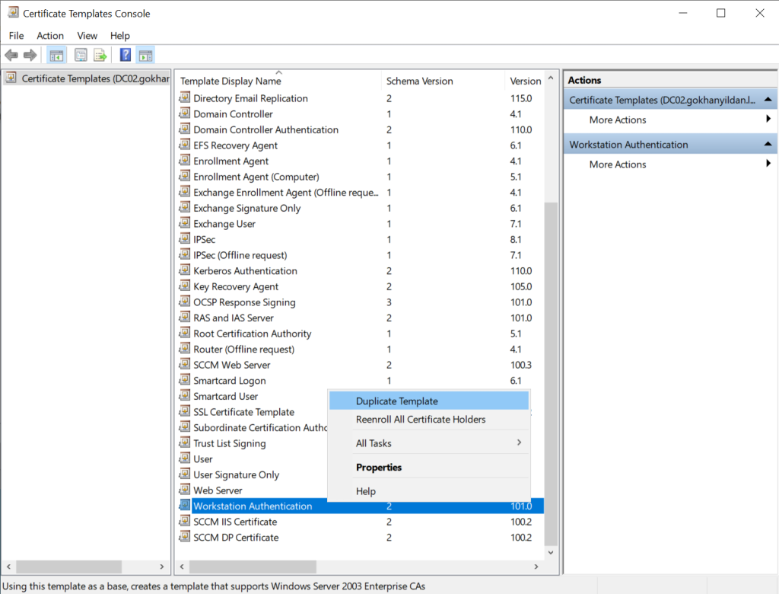Click the Enrollment Agent template icon

click(185, 160)
